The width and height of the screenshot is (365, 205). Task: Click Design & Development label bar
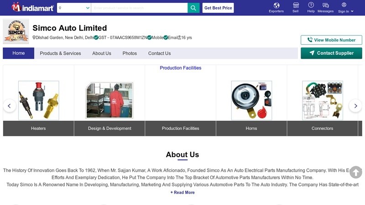pos(109,128)
